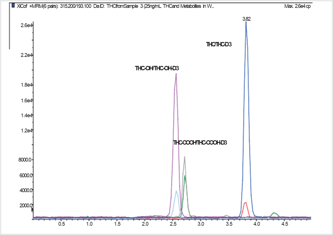The image size is (333, 235).
Task: Click the 'Max. 2.6e4 cps' text
Action: 297,6
